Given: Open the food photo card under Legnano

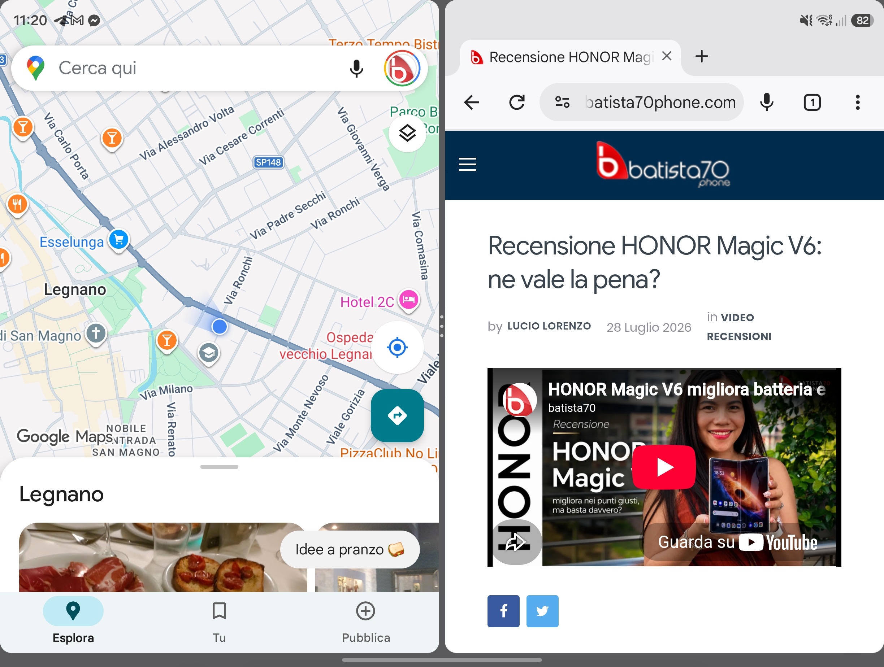Looking at the screenshot, I should 163,557.
